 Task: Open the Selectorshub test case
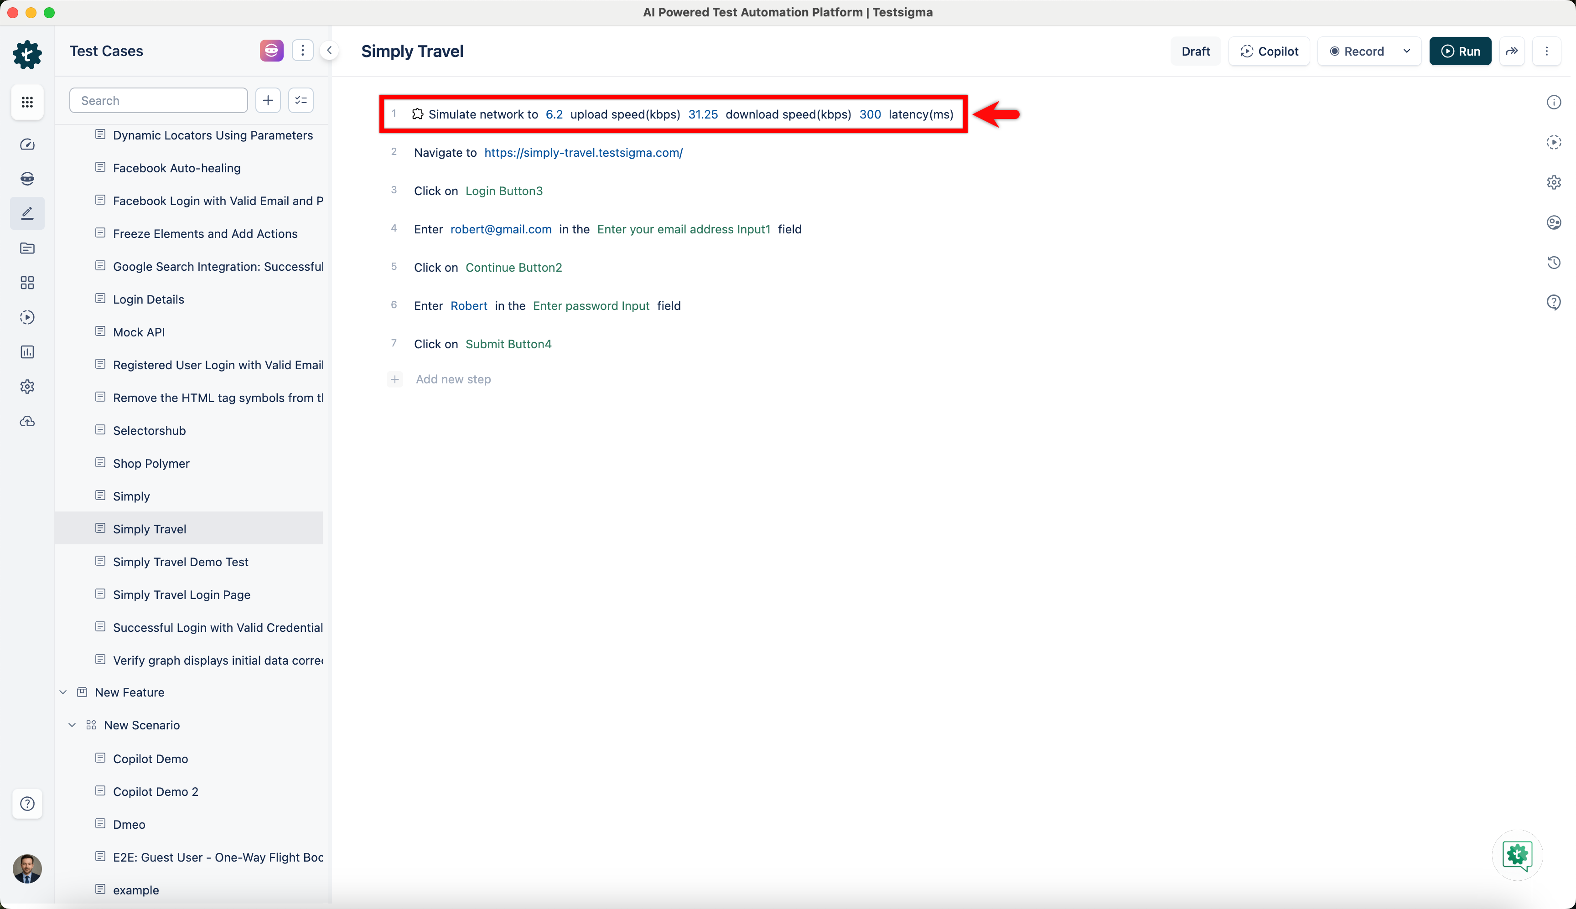[x=149, y=431]
